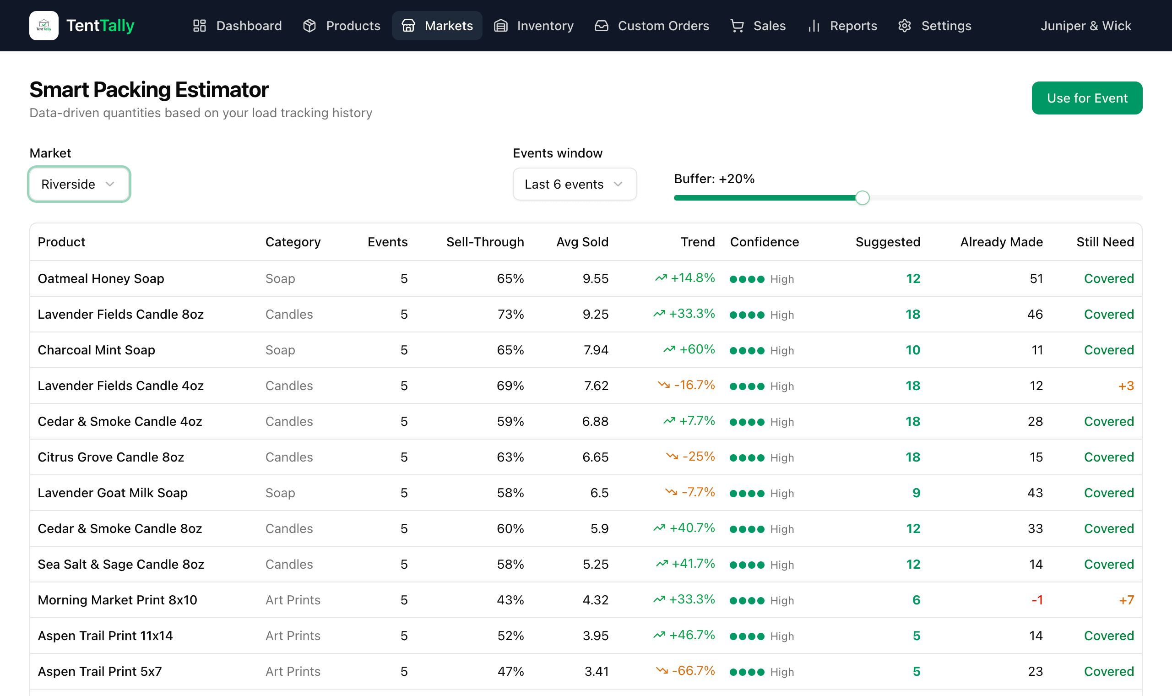Select the Lavender Goat Milk Soap row name
The width and height of the screenshot is (1172, 696).
pyautogui.click(x=113, y=493)
